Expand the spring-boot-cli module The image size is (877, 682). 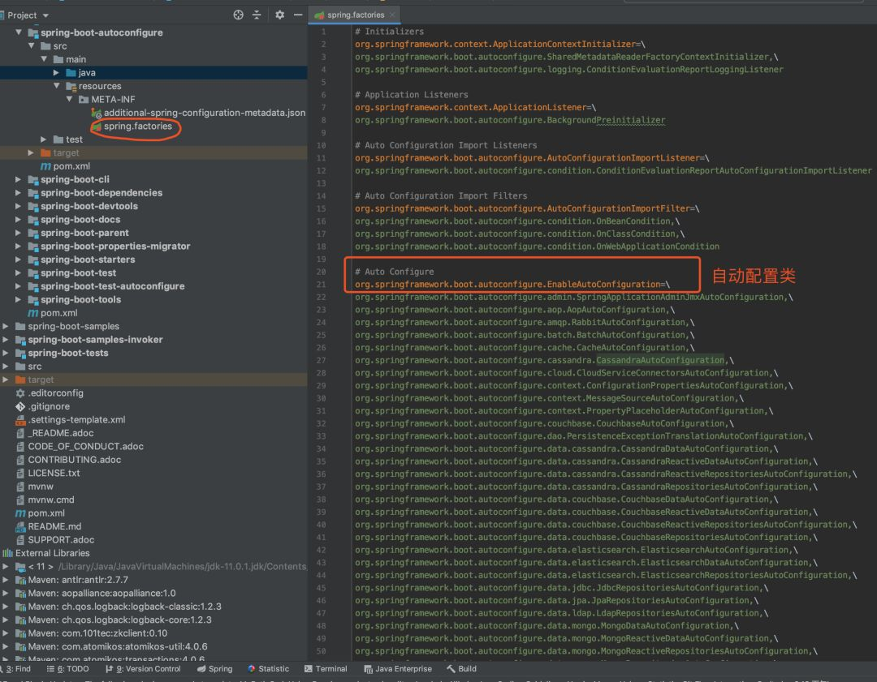pos(19,179)
